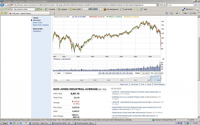Toggle the Splits checkbox
Viewport: 200px width, 125px height.
55,73
